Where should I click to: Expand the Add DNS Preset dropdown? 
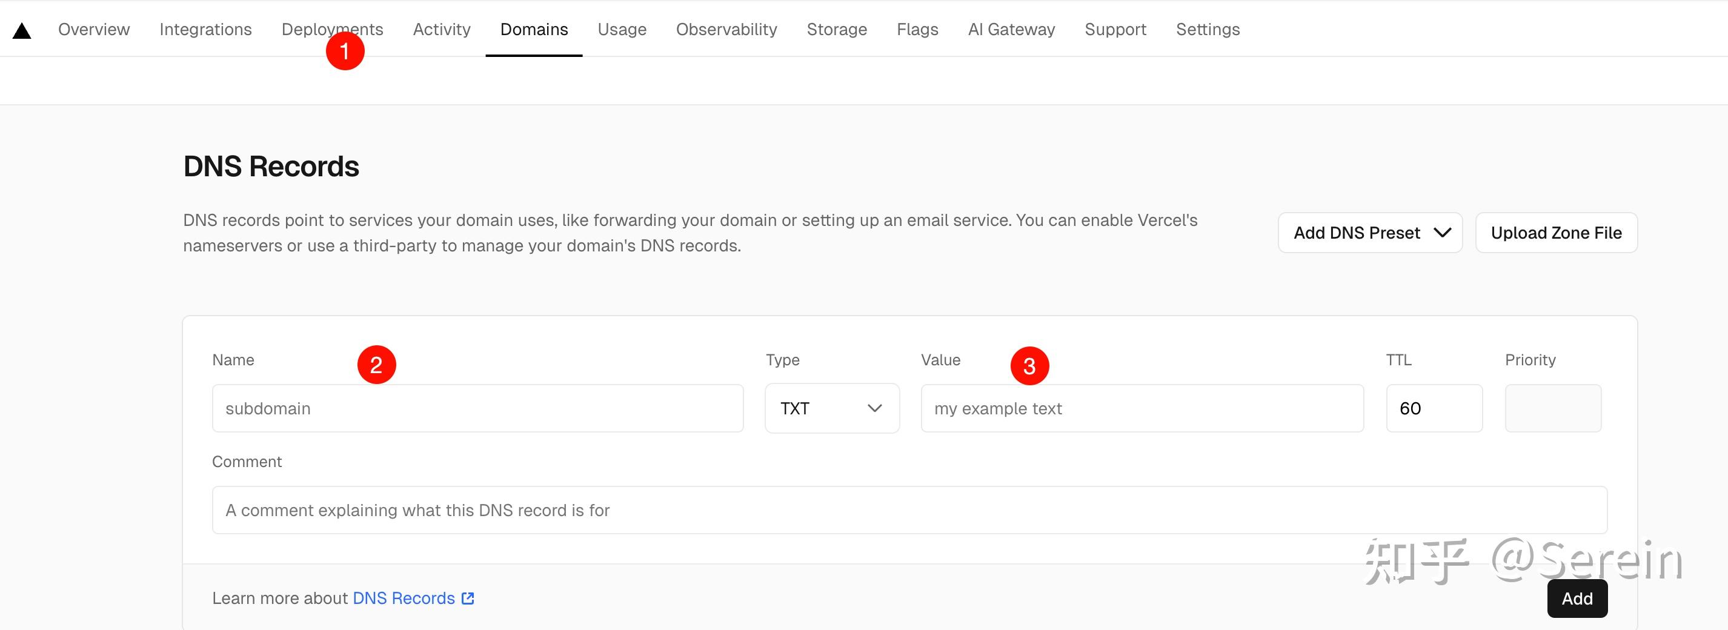[x=1370, y=232]
